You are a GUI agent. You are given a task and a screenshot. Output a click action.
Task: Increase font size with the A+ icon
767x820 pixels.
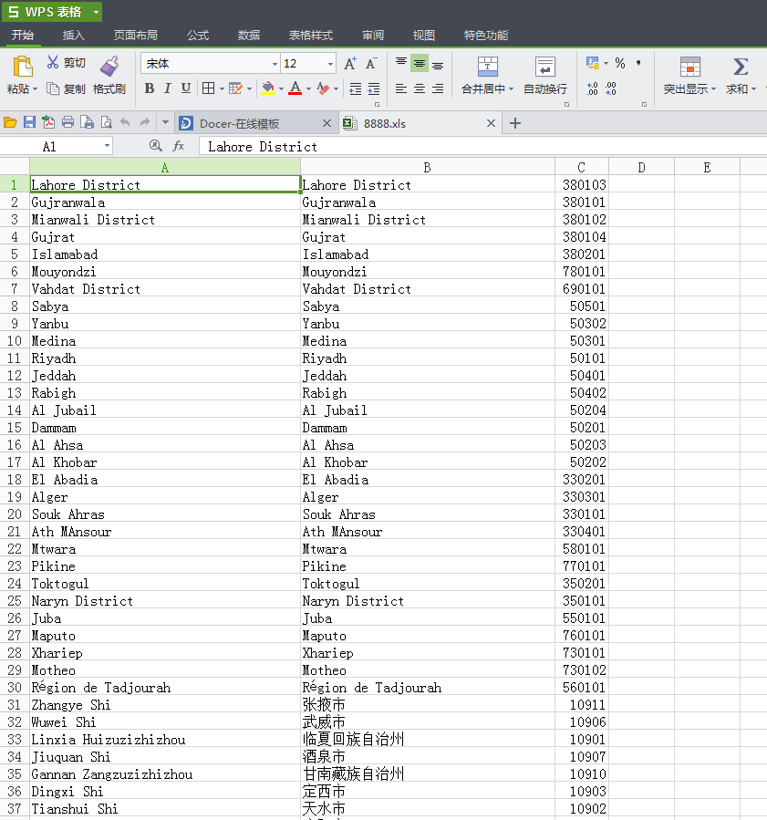coord(350,63)
